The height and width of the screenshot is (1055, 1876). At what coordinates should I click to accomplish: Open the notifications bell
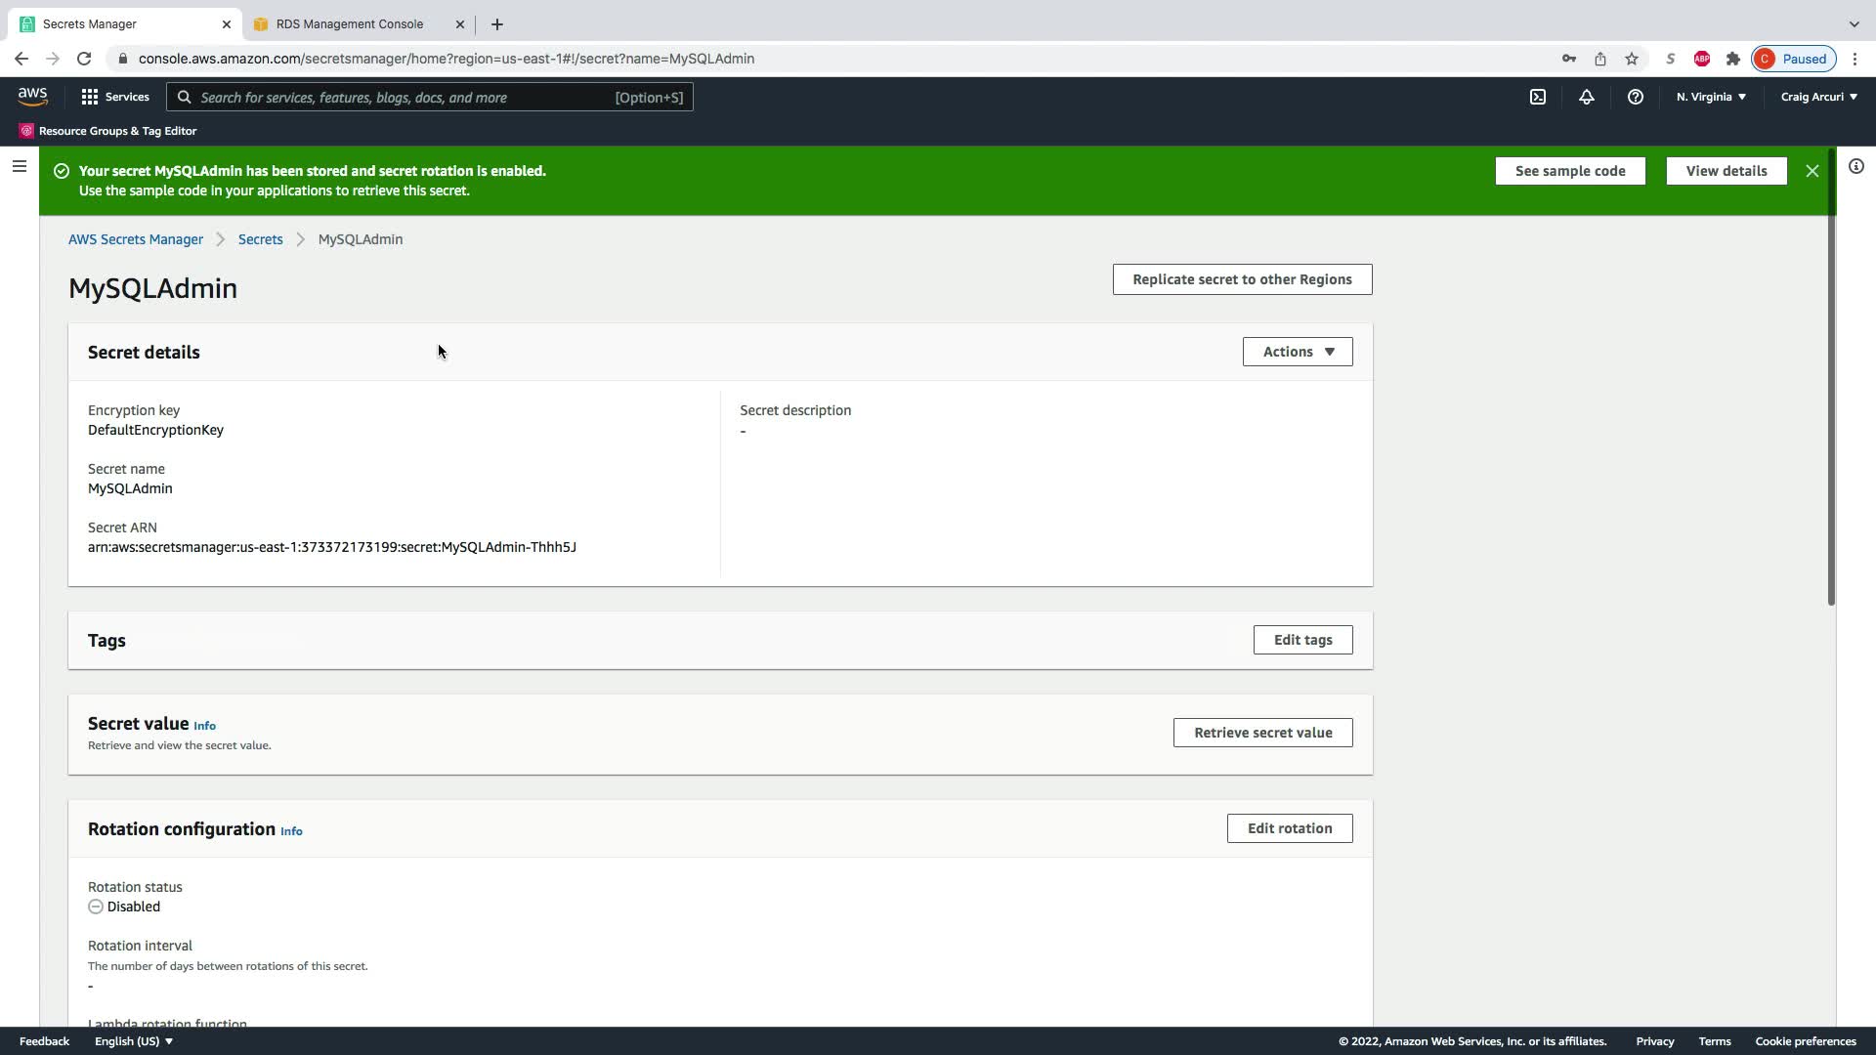1587,97
